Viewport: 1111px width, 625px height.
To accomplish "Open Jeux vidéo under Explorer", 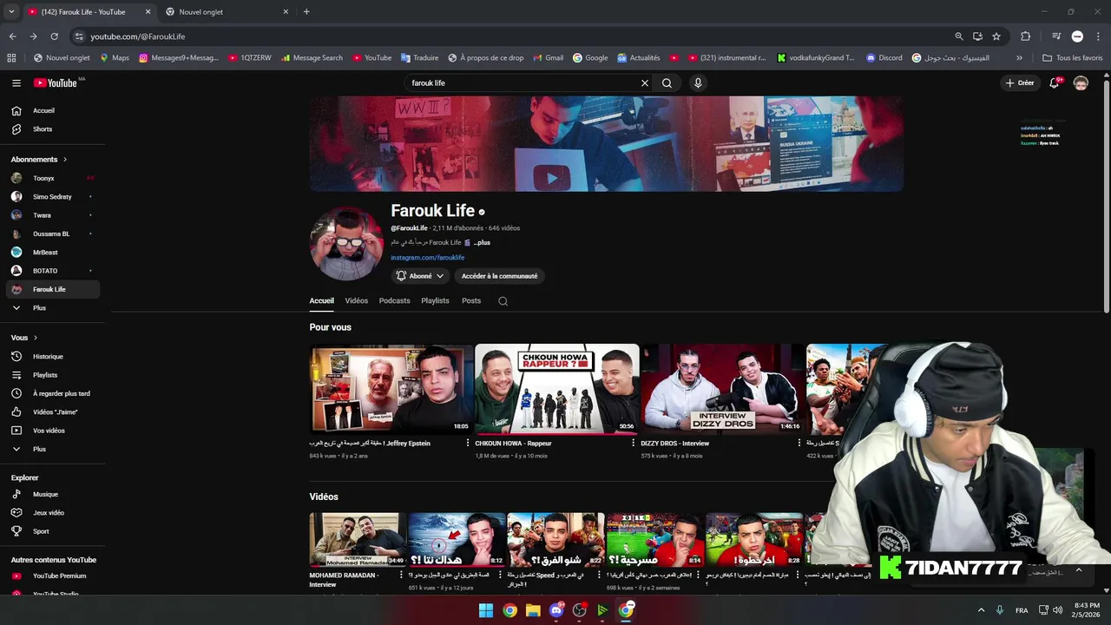I will click(x=52, y=513).
